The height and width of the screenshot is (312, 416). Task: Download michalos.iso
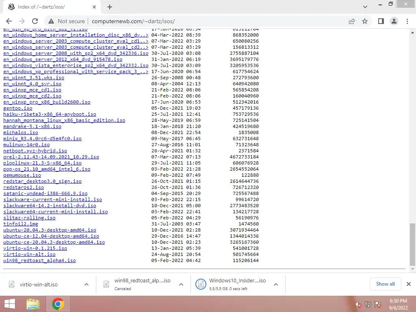(x=21, y=133)
